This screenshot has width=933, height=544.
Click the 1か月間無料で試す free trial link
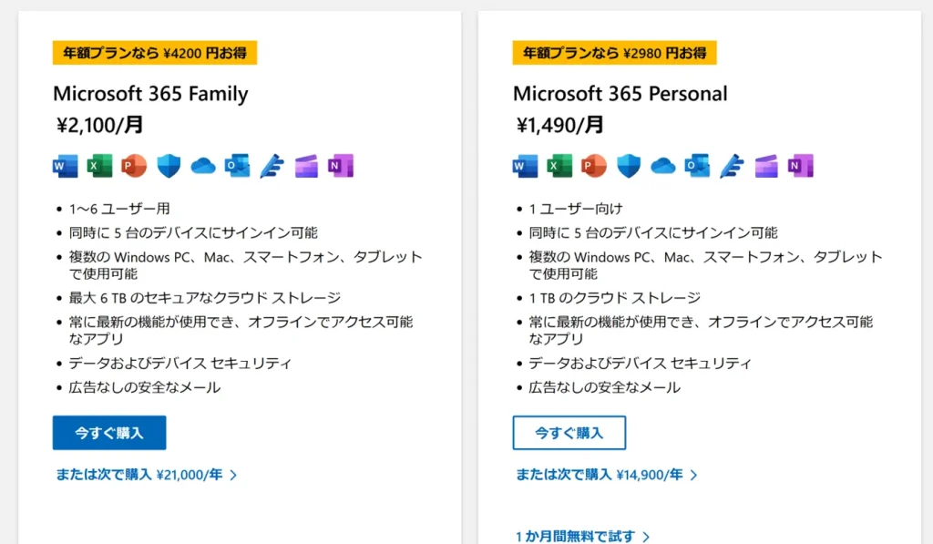[x=582, y=537]
